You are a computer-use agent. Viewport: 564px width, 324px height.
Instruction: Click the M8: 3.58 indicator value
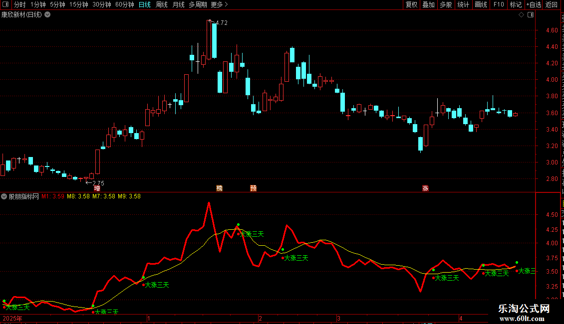pos(78,196)
